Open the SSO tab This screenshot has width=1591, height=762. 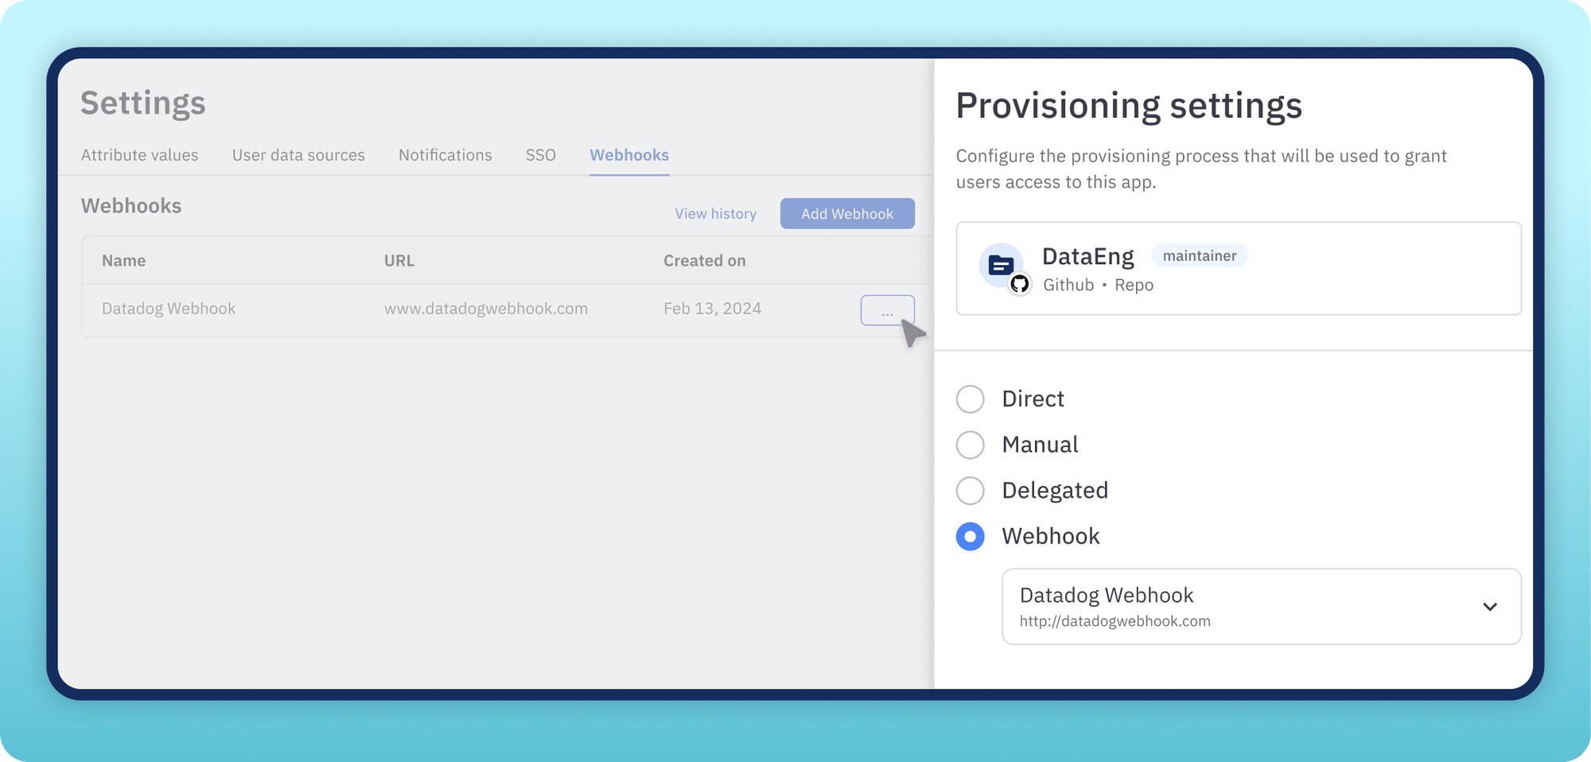coord(540,155)
